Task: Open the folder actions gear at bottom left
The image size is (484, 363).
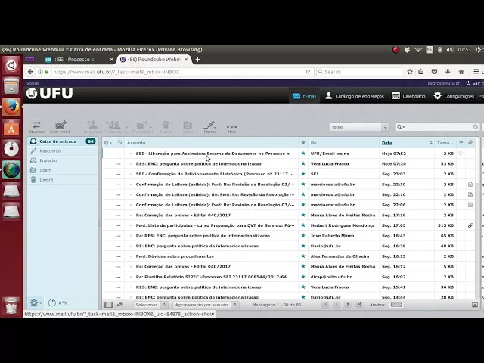Action: [36, 302]
